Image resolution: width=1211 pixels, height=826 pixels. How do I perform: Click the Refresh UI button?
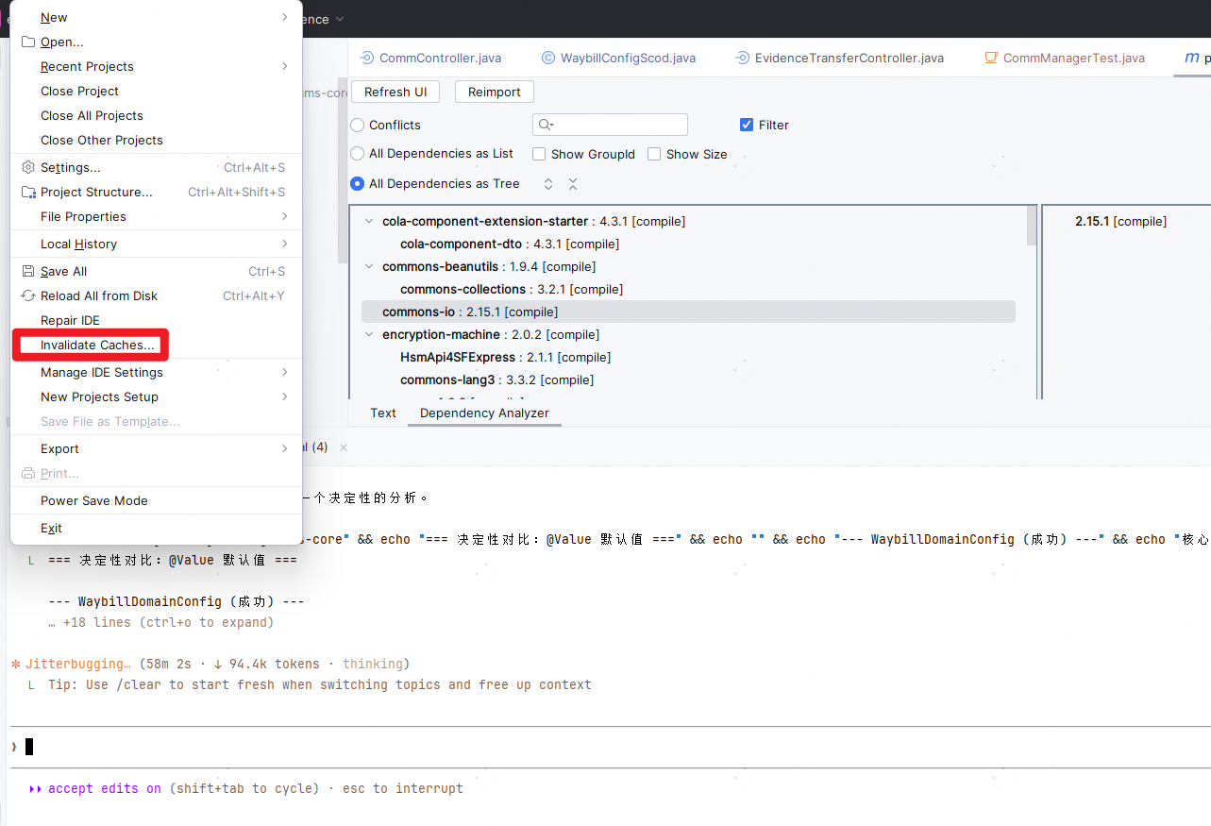click(x=395, y=92)
